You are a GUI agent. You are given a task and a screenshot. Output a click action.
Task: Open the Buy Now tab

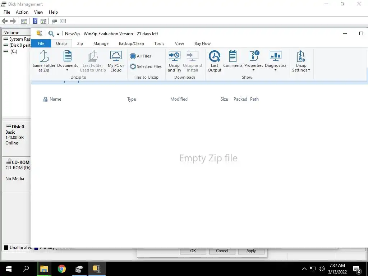tap(203, 43)
